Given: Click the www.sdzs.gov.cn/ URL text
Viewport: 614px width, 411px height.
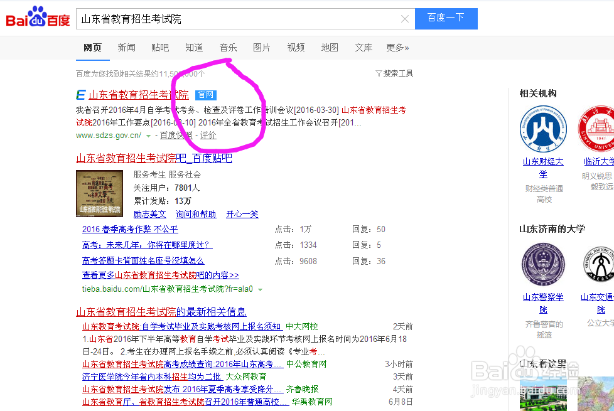Looking at the screenshot, I should 109,136.
